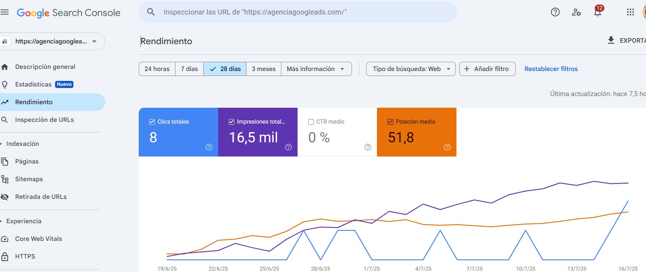Go to Estadísticas in the sidebar
646x272 pixels.
[34, 84]
